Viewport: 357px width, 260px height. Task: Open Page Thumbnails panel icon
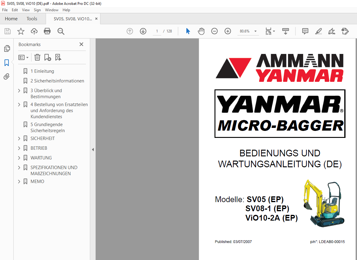click(7, 48)
